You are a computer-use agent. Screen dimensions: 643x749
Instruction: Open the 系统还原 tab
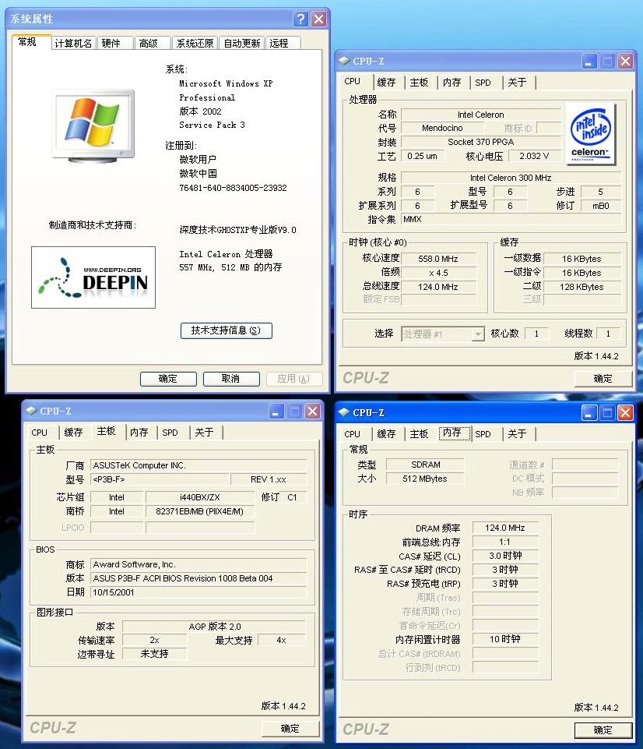tap(195, 43)
